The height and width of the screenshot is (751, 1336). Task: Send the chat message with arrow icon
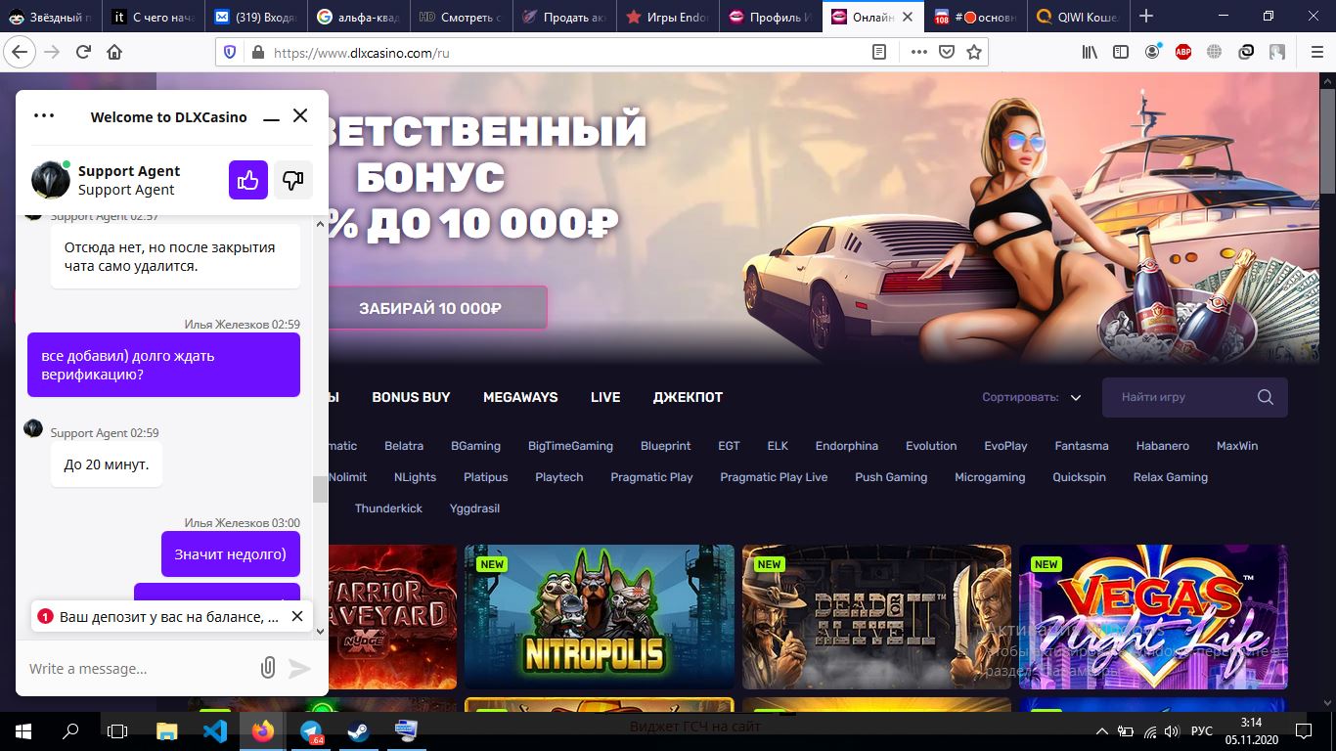coord(299,669)
